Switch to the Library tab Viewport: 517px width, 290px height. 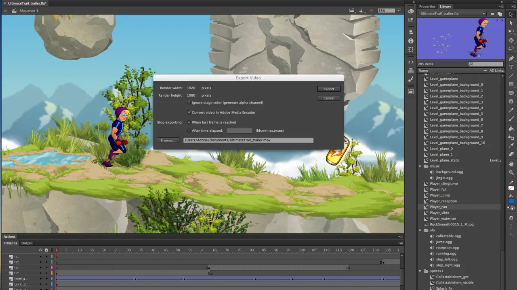446,6
